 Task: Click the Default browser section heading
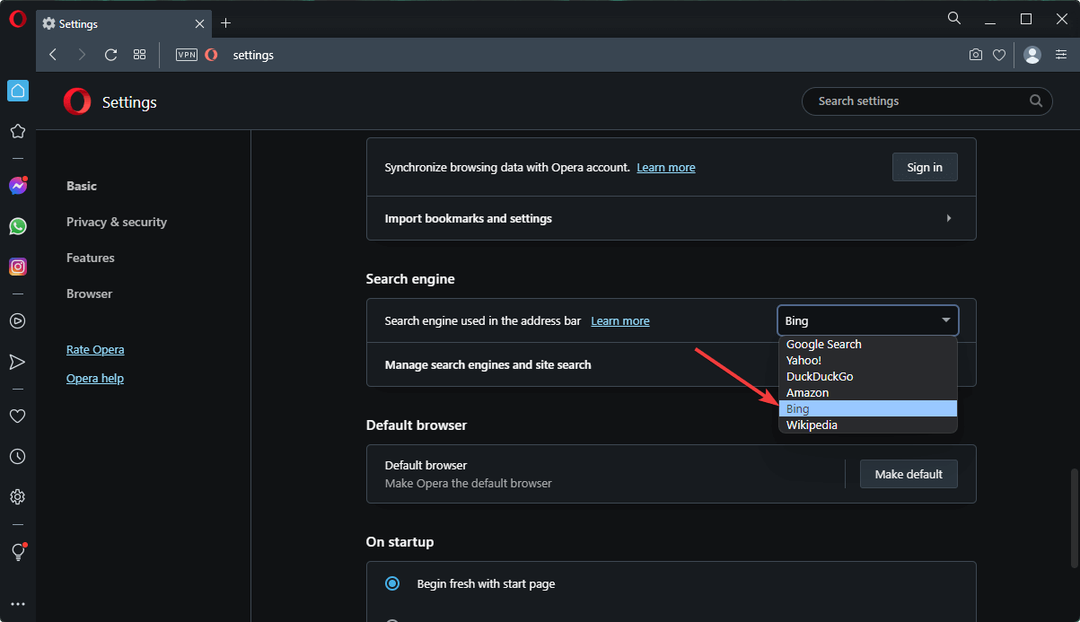tap(417, 425)
